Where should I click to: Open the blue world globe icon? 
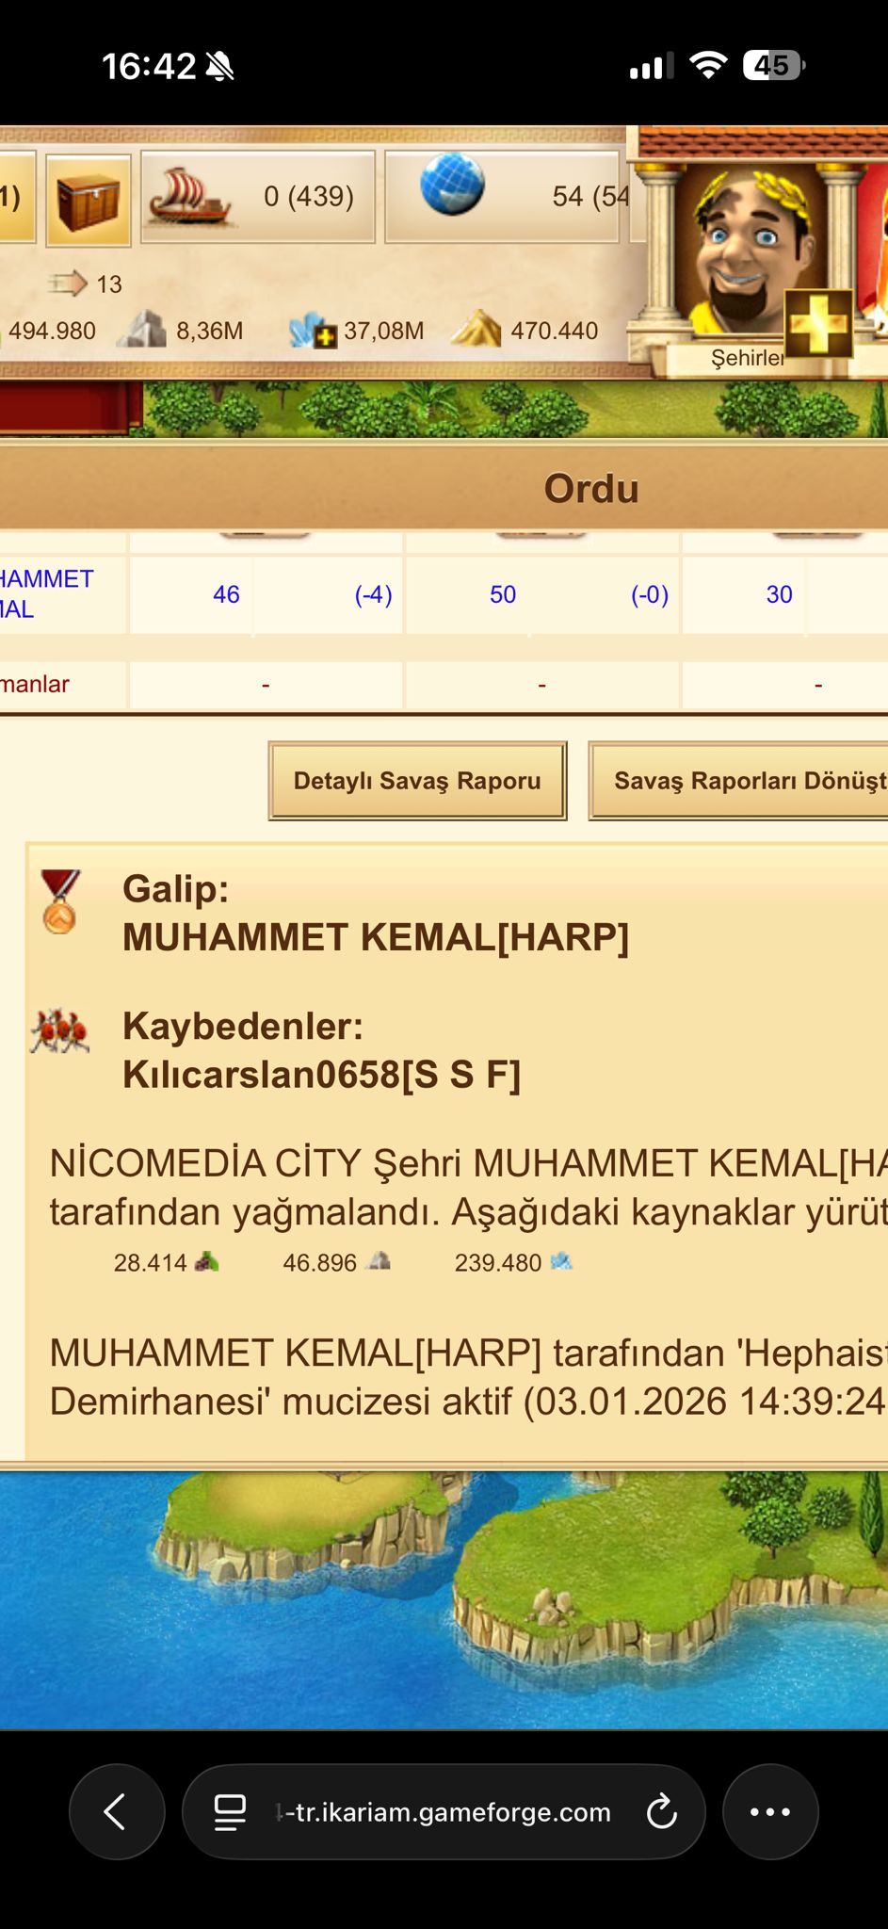coord(452,184)
